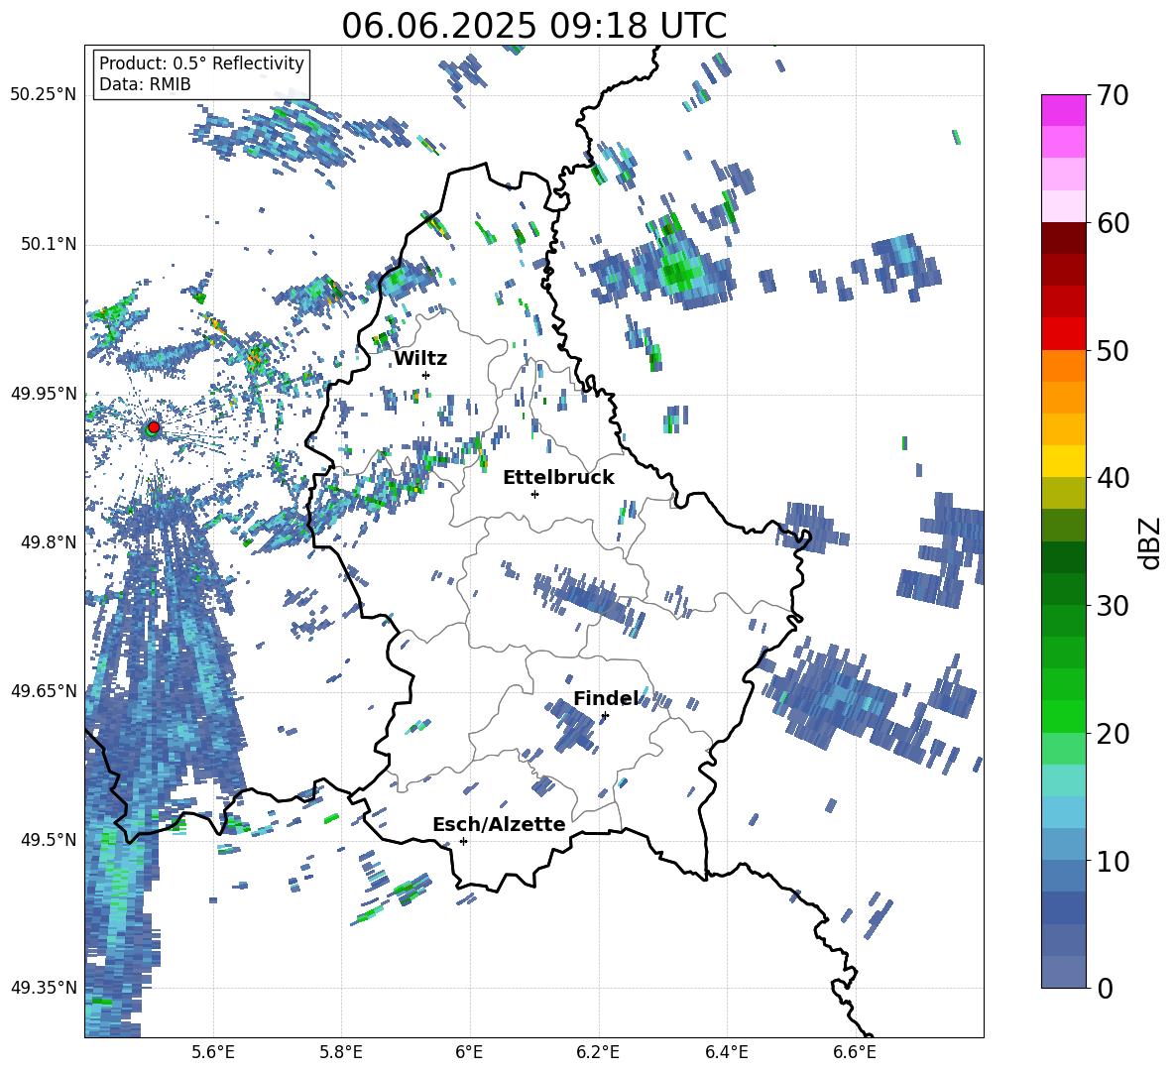Click the 49.5°N latitude label
Image resolution: width=1174 pixels, height=1072 pixels.
click(49, 839)
